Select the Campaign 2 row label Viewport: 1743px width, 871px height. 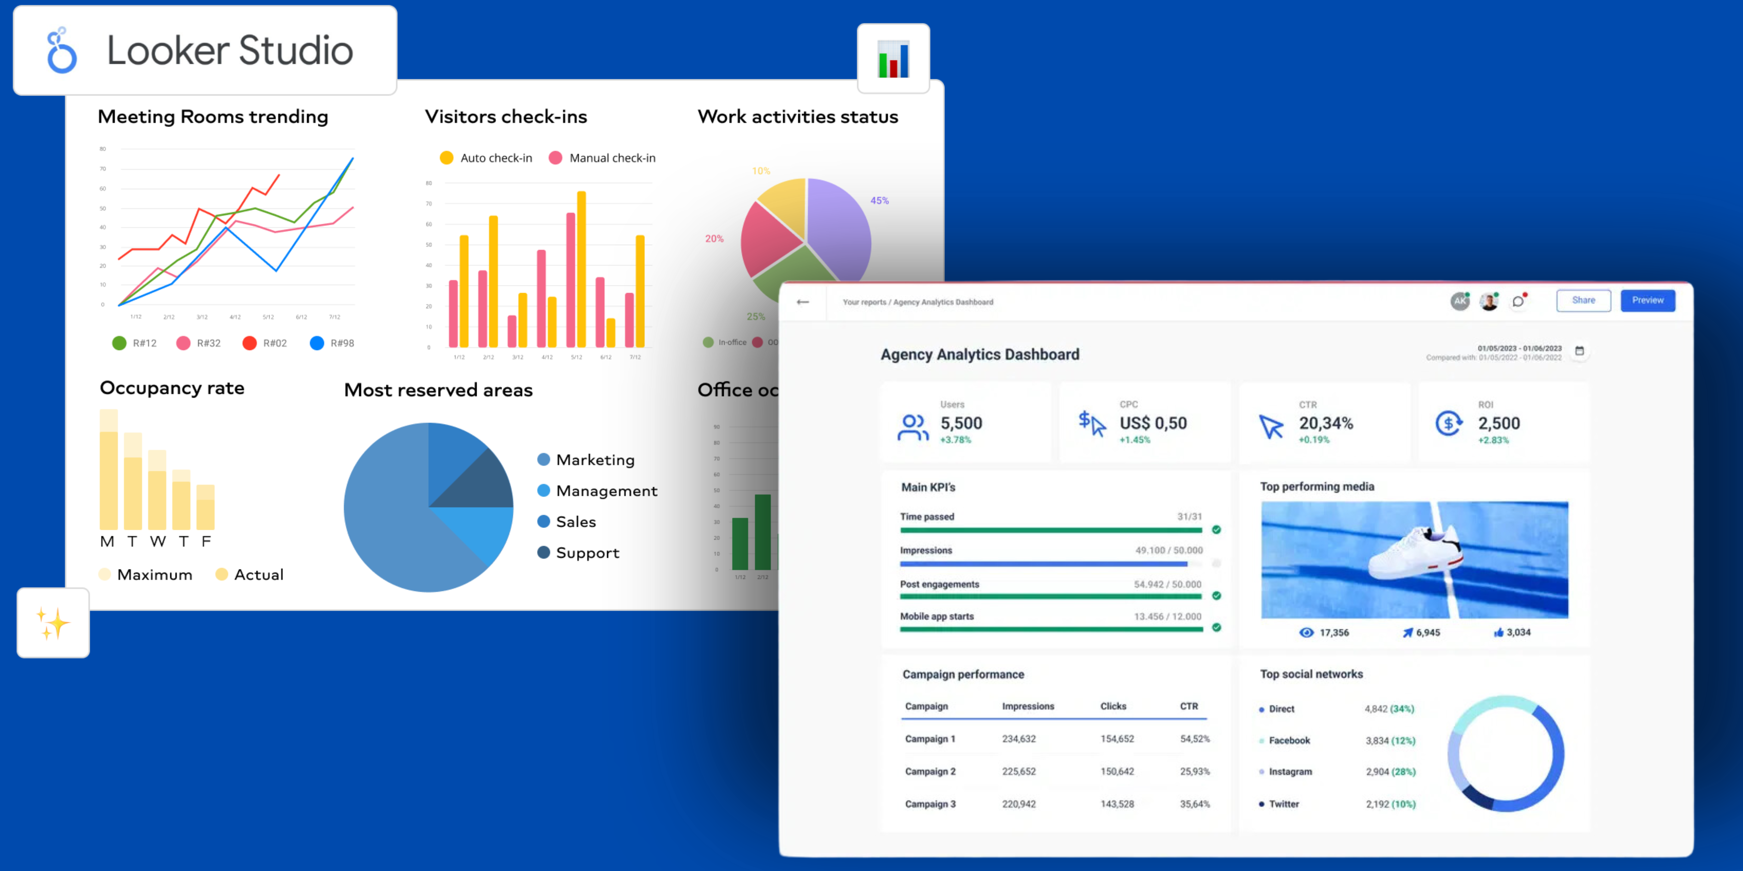pos(930,772)
